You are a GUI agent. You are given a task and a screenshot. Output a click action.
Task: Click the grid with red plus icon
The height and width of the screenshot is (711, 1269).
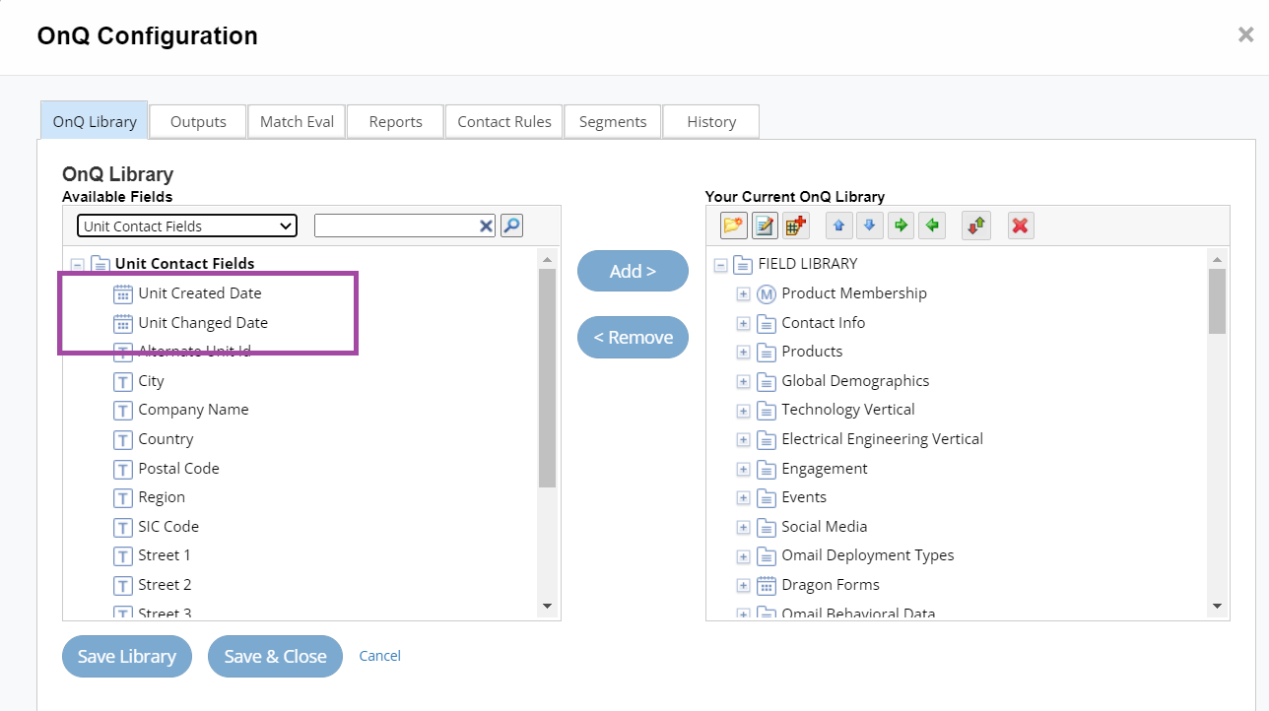(x=796, y=226)
